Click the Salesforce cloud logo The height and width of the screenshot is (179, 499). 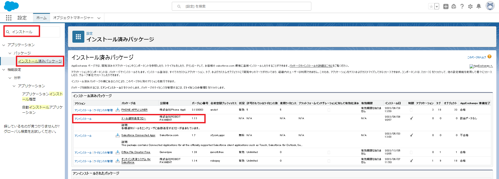11,6
